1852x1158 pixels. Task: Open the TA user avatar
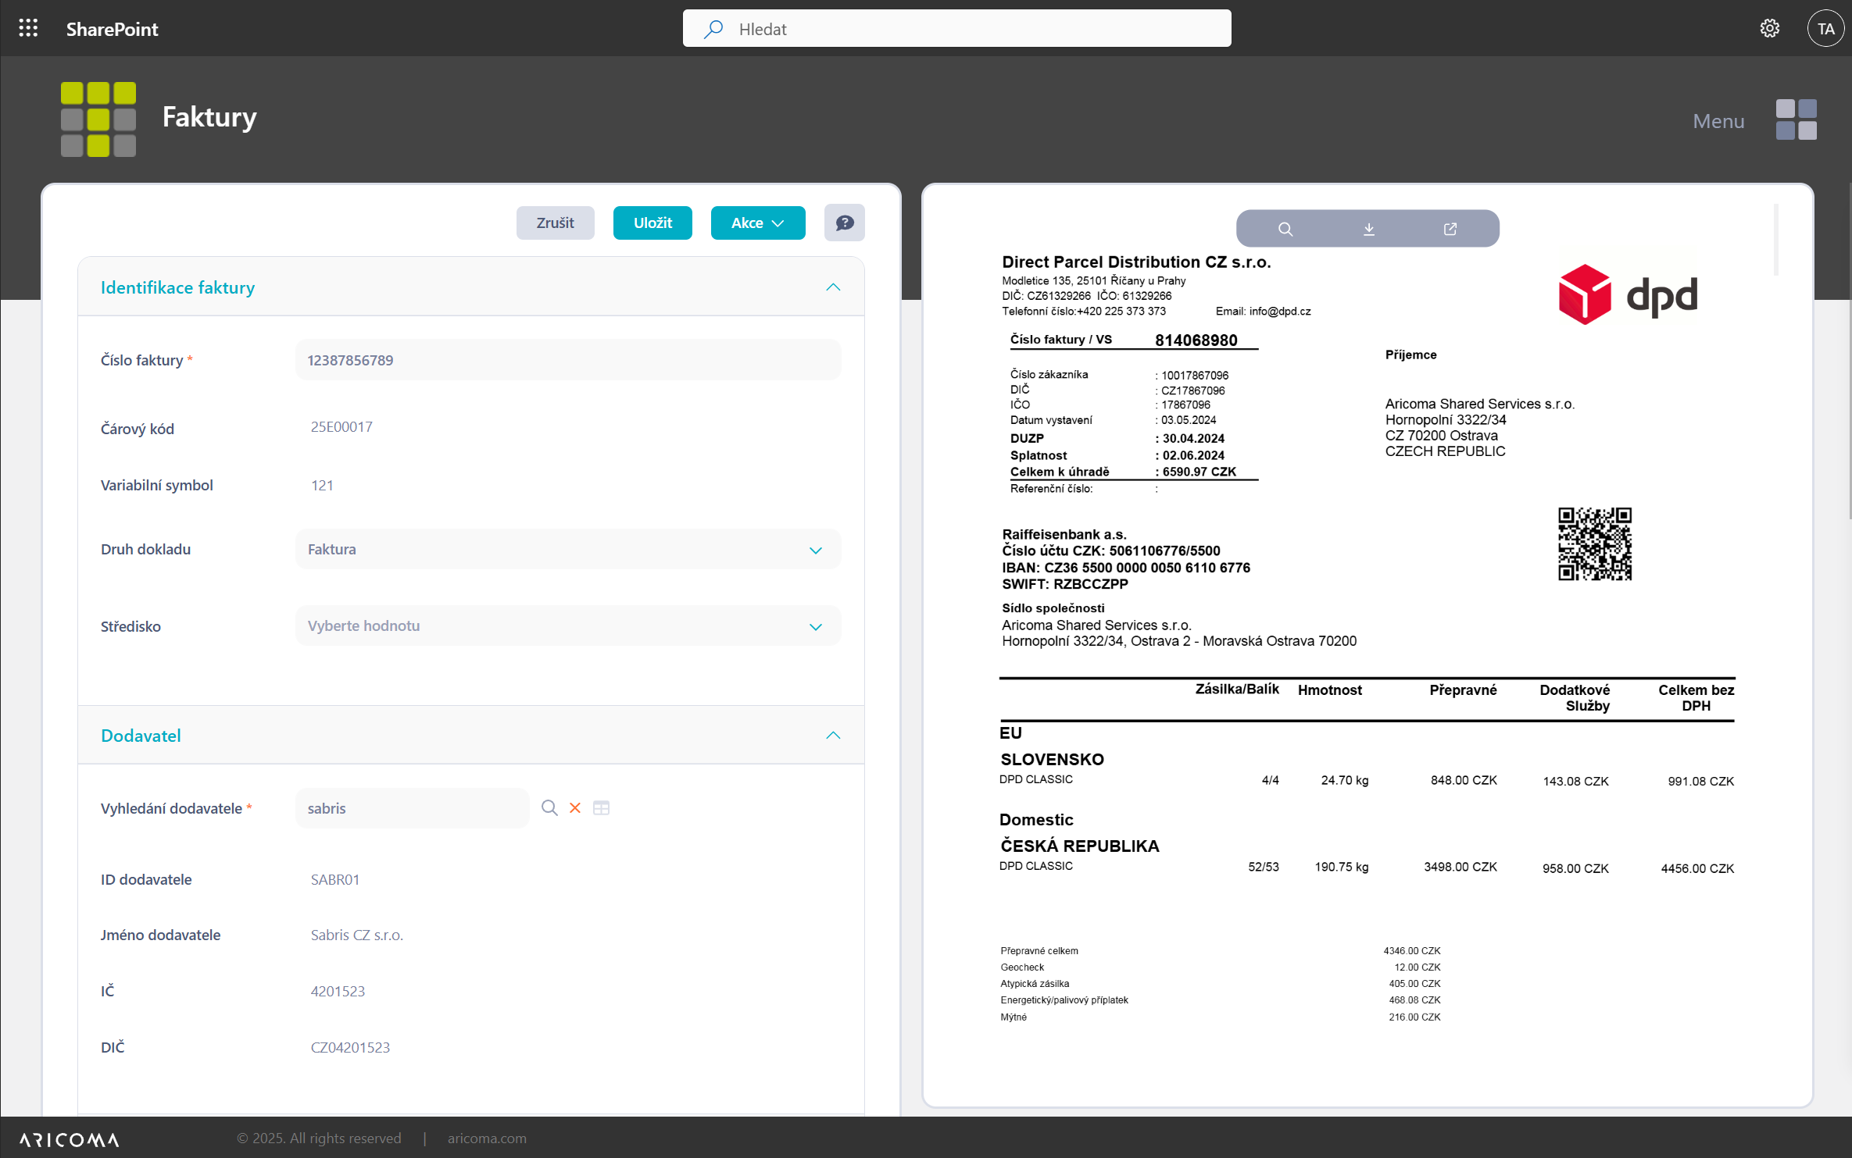[1826, 28]
